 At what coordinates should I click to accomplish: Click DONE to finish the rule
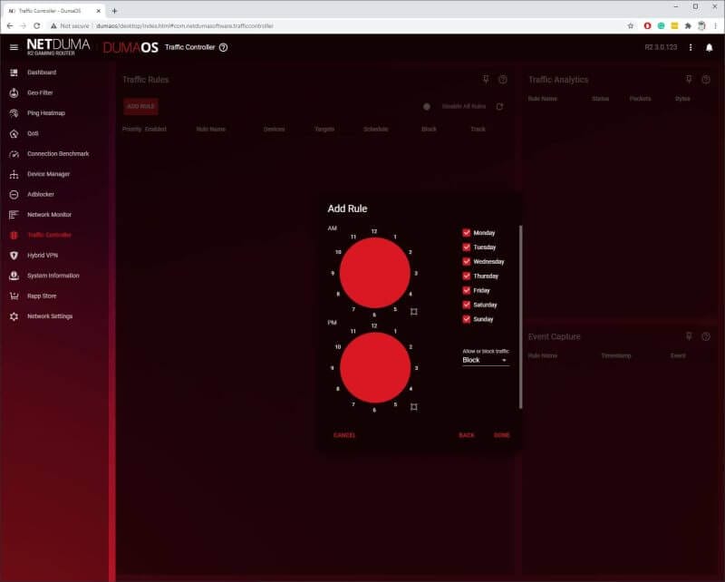(501, 435)
